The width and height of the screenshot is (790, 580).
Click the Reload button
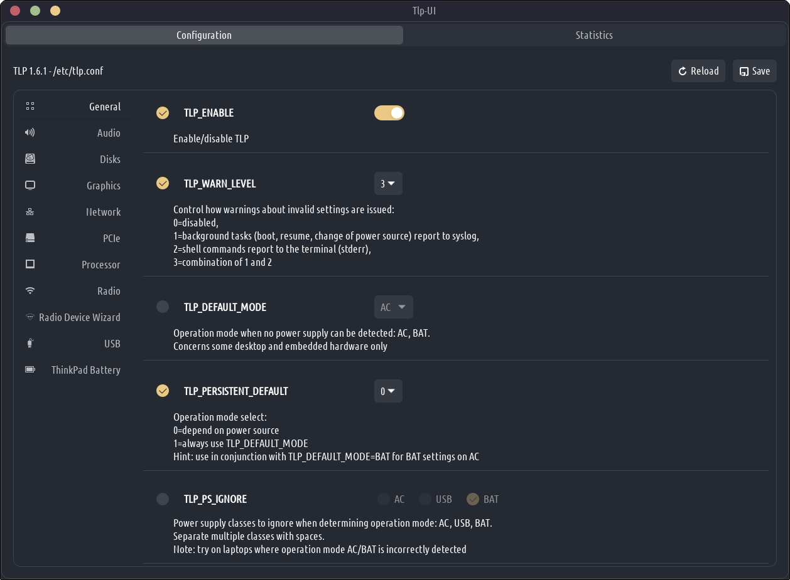[x=698, y=71]
